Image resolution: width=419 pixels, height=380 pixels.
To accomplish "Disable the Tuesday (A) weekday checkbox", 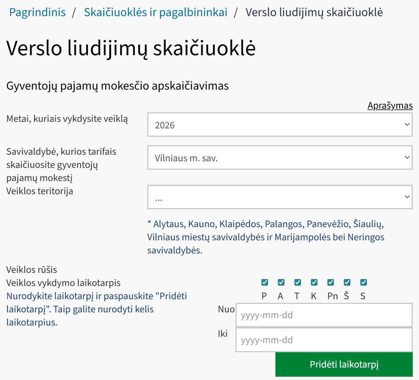I will [281, 282].
